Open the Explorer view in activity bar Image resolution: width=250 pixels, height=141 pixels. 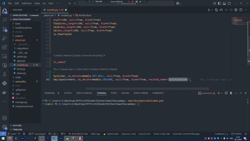[x=4, y=11]
